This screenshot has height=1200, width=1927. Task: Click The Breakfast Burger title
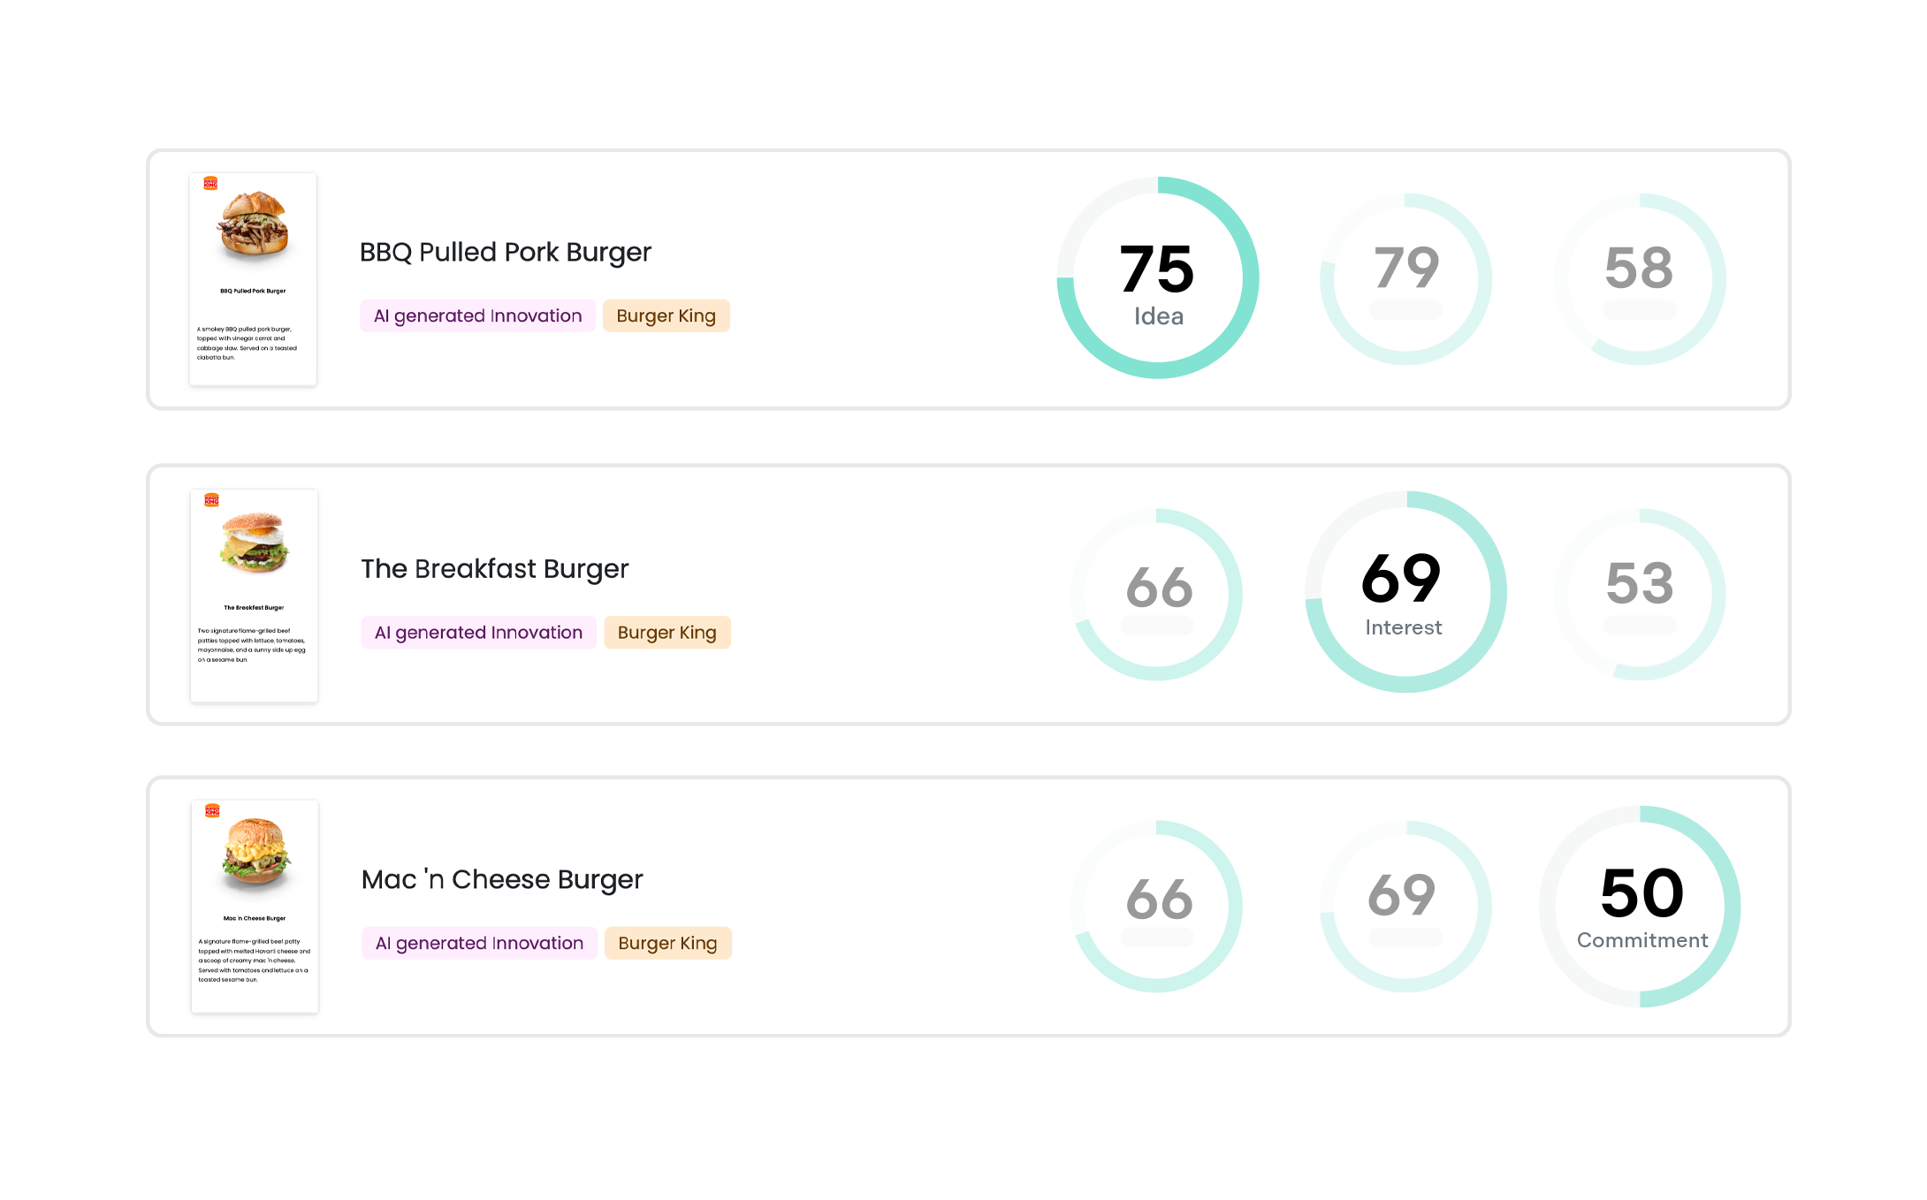(x=494, y=569)
